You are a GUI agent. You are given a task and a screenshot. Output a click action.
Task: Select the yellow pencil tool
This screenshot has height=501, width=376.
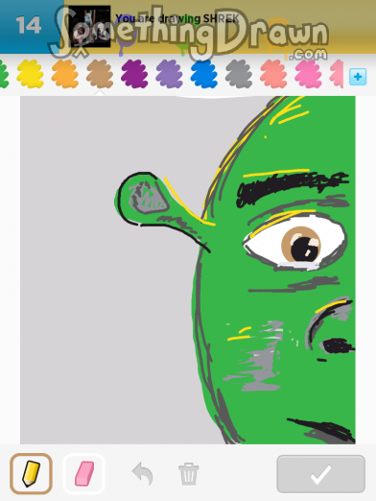tap(31, 473)
